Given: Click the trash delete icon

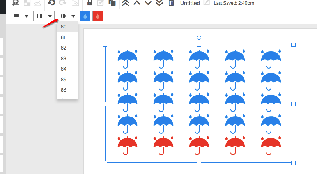Looking at the screenshot, I should point(171,3).
